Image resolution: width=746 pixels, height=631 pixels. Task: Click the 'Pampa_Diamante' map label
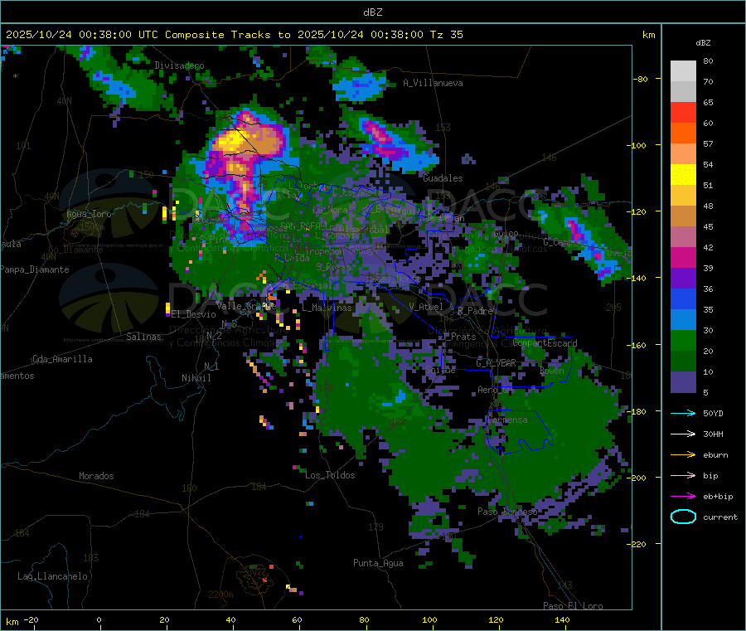point(35,269)
